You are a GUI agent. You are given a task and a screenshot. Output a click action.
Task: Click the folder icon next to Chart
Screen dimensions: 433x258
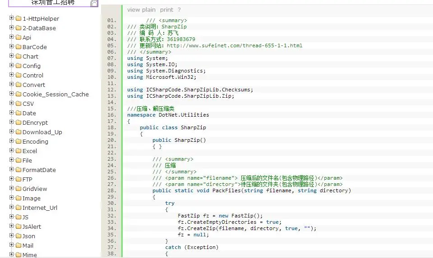pyautogui.click(x=18, y=56)
